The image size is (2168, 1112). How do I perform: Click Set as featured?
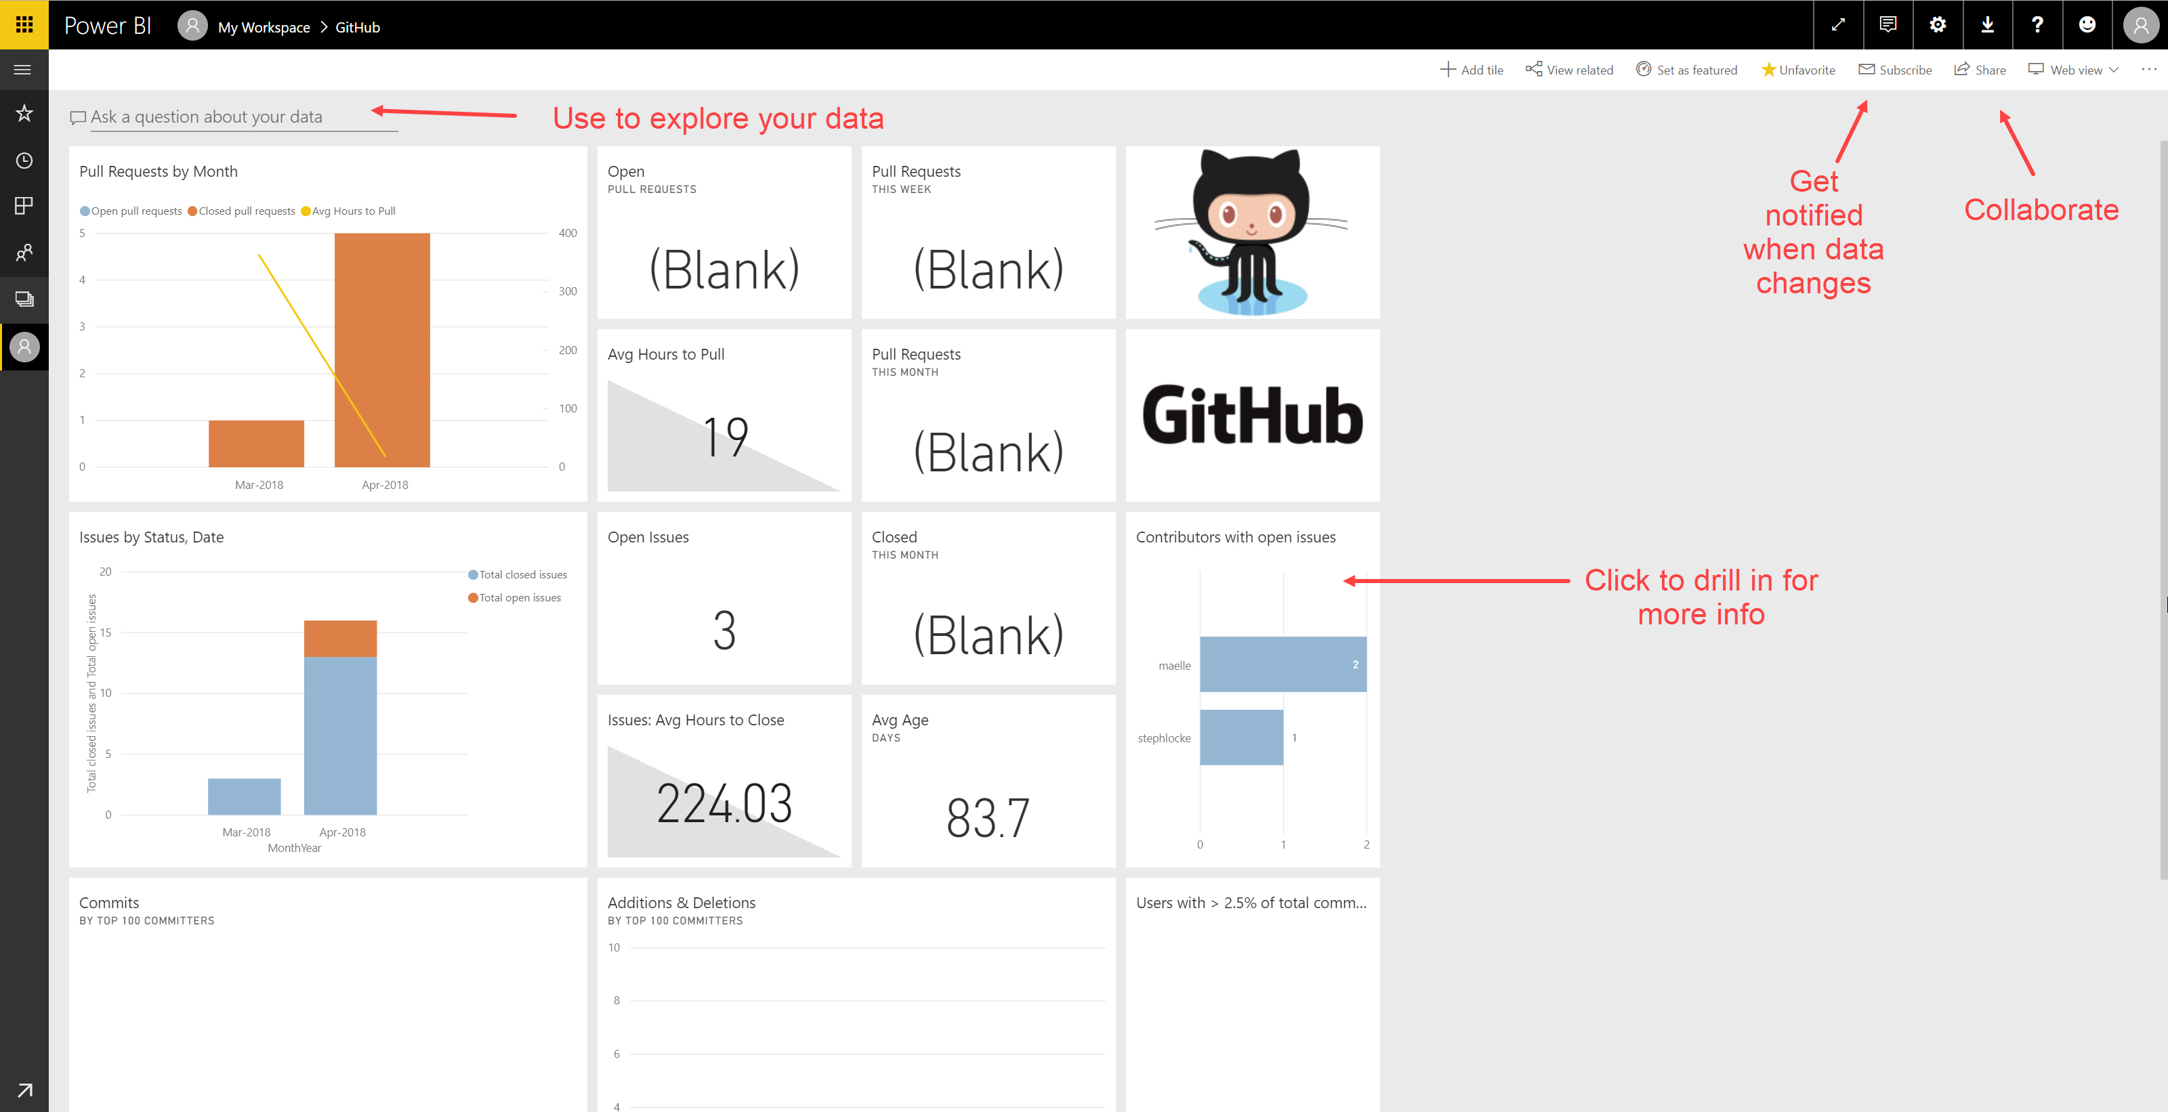tap(1686, 70)
